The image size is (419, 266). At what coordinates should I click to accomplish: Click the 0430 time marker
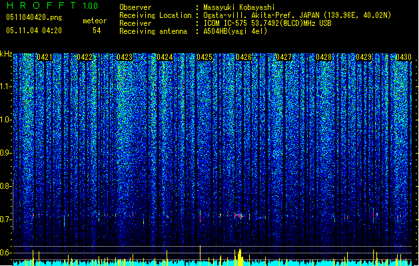click(404, 57)
